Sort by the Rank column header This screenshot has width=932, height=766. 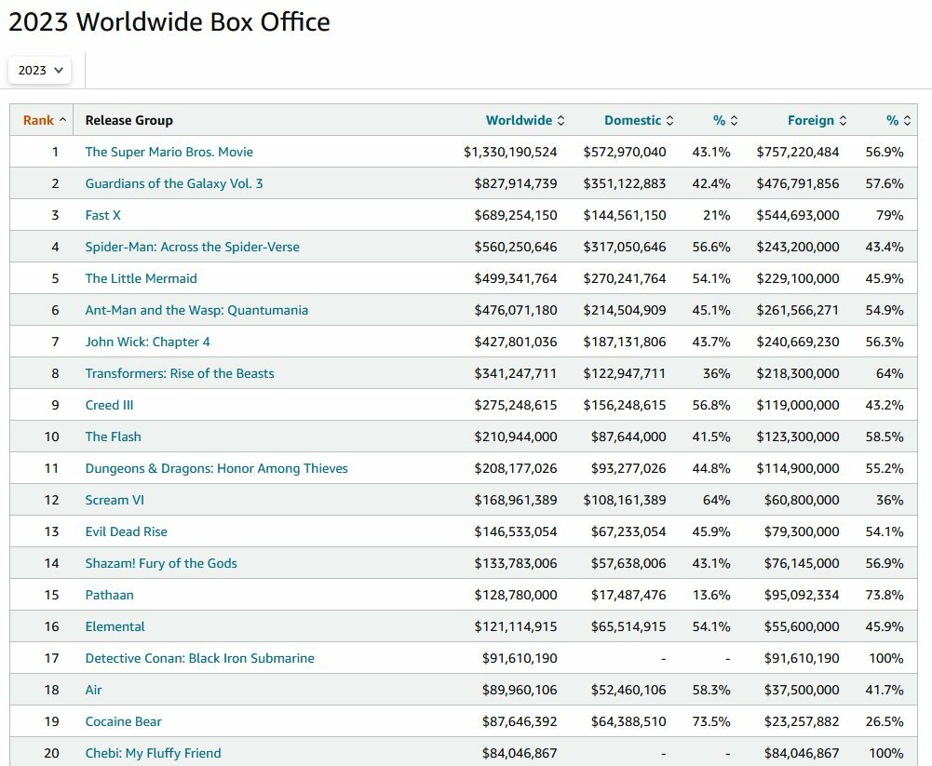[45, 120]
